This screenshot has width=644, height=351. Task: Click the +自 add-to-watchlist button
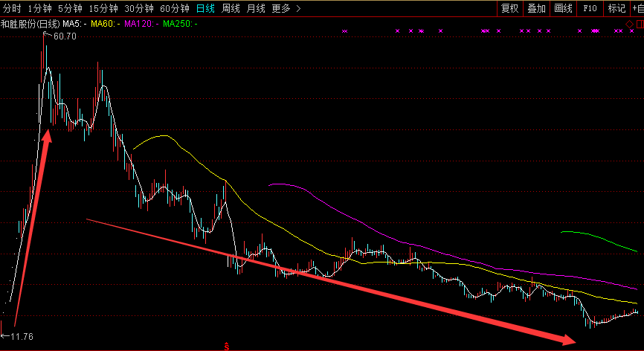click(638, 8)
